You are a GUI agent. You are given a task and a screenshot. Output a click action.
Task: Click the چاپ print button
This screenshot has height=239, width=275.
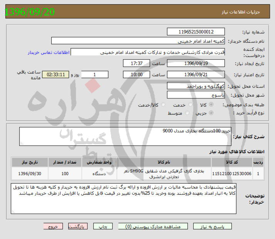[103, 226]
